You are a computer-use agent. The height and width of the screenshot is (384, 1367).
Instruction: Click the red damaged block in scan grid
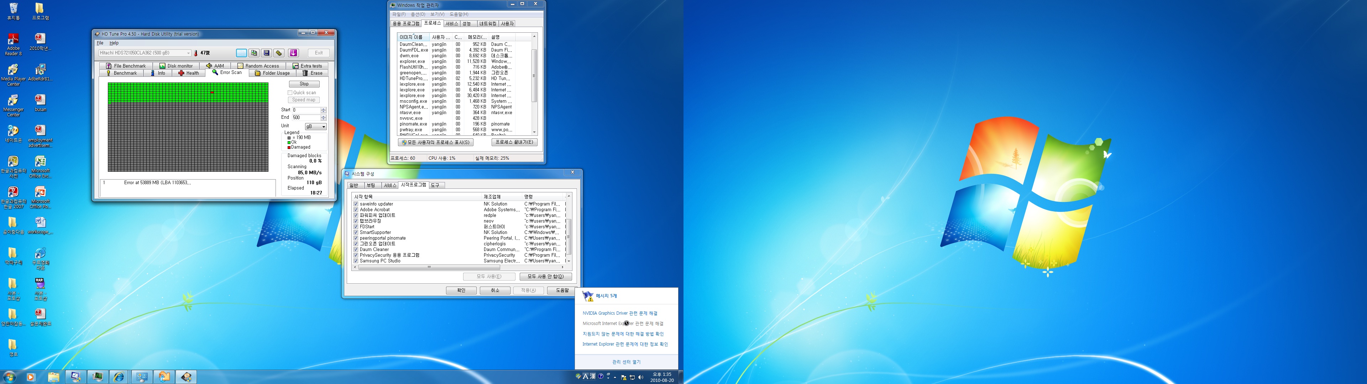[212, 93]
